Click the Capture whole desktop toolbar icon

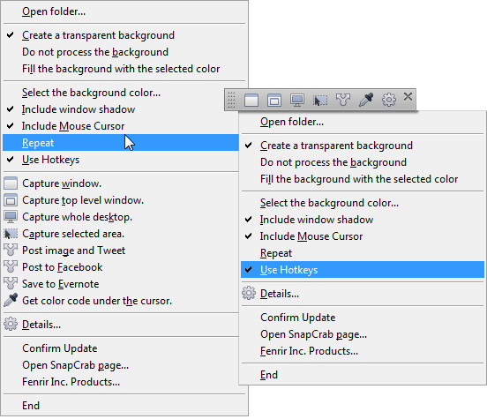coord(297,100)
